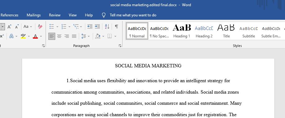
Task: Expand the Text Effects dropdown arrow
Action: pos(16,36)
